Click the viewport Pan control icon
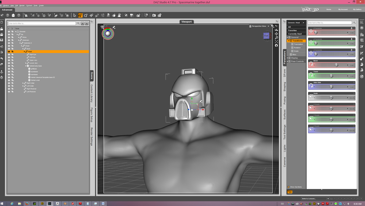 coord(276,34)
